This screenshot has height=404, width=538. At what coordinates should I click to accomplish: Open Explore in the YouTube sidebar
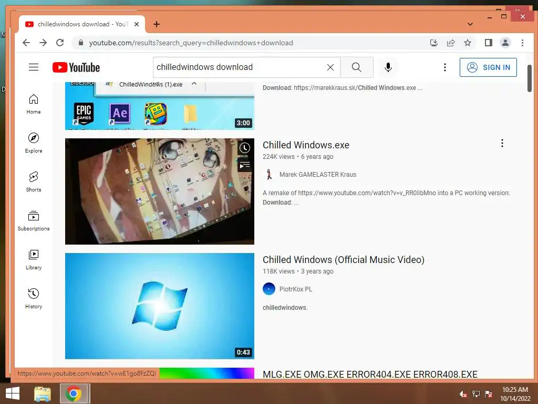coord(34,143)
